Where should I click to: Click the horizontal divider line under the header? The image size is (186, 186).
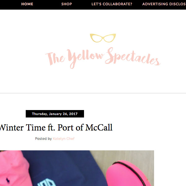click(x=93, y=93)
